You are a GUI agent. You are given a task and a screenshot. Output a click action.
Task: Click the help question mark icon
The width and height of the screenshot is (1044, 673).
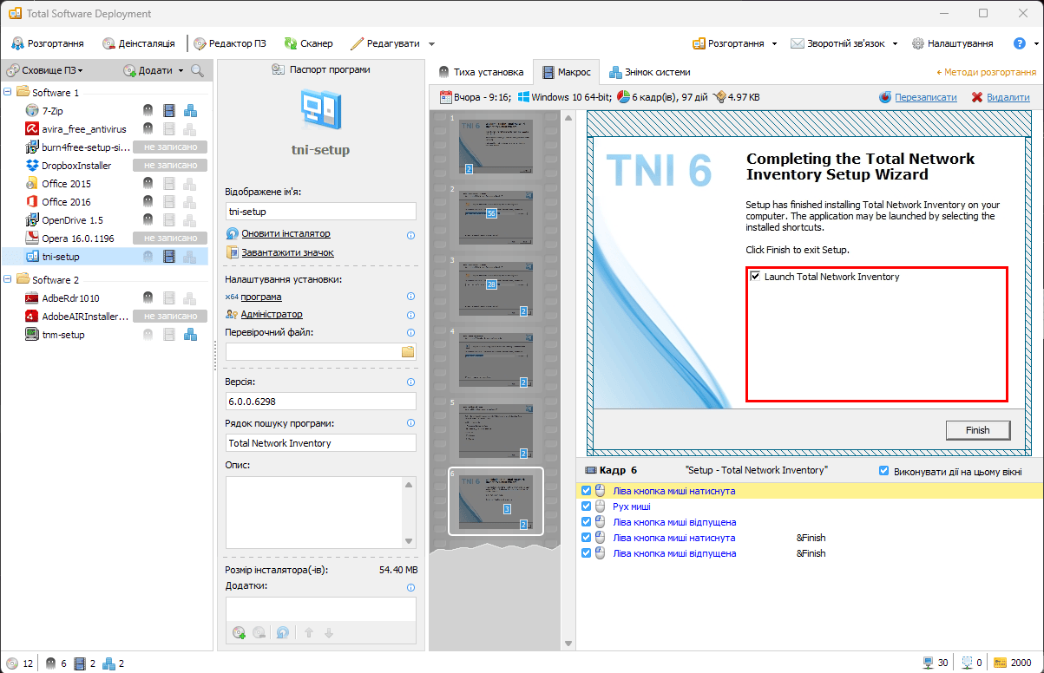[1020, 43]
